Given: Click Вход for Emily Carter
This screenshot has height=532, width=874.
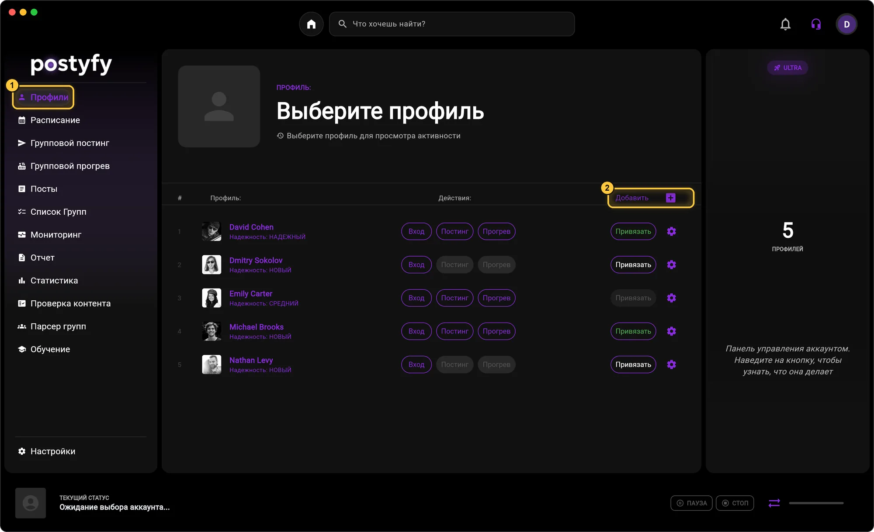Looking at the screenshot, I should (416, 298).
